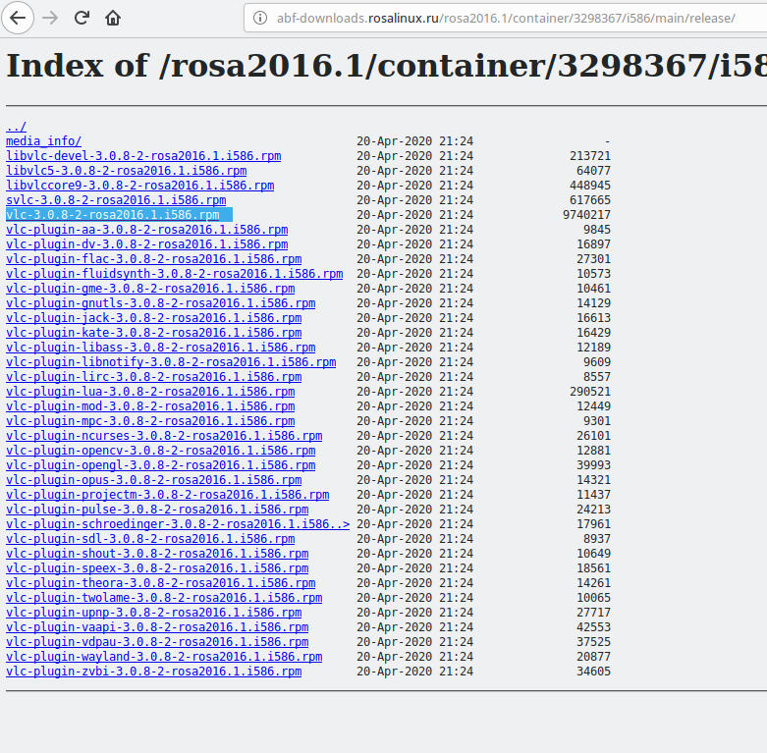Open the parent directory ../ link

tap(16, 127)
